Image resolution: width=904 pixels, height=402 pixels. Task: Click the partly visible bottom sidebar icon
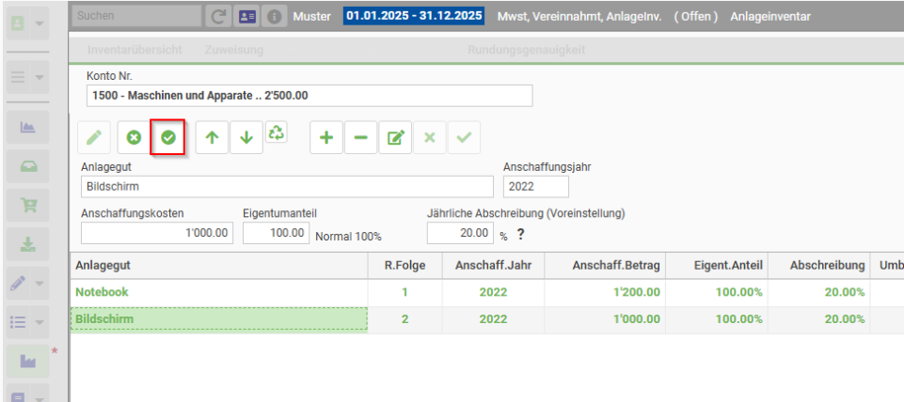18,395
